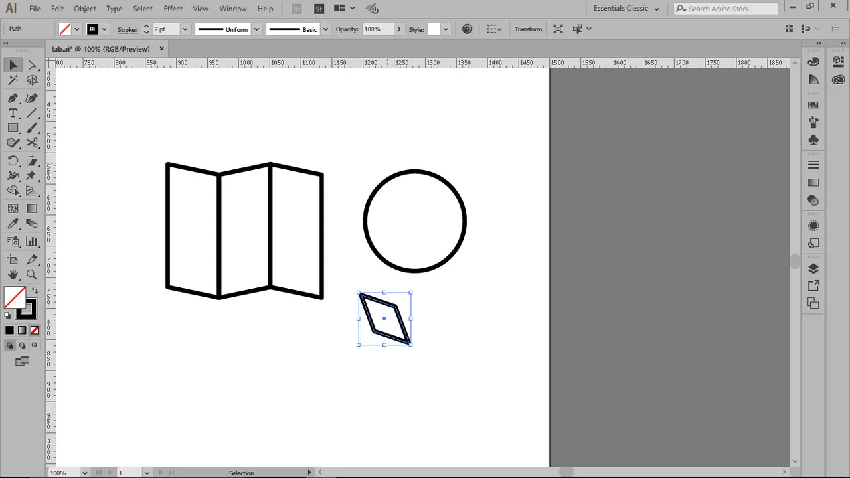The height and width of the screenshot is (478, 850).
Task: Open the Essentials Classic workspace switcher
Action: (x=626, y=9)
